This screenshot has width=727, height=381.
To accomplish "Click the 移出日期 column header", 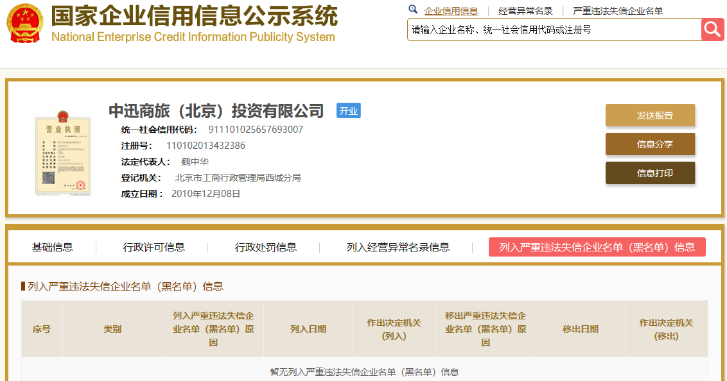I will point(580,329).
